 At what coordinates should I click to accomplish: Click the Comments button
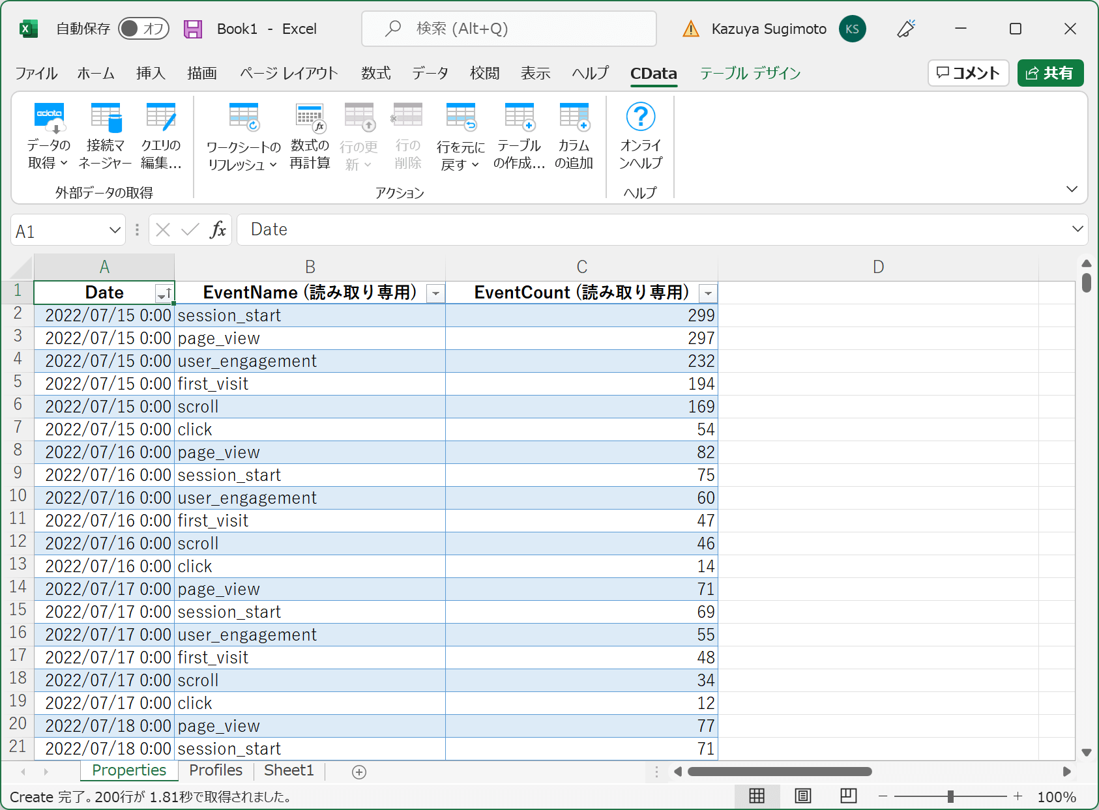[x=968, y=73]
